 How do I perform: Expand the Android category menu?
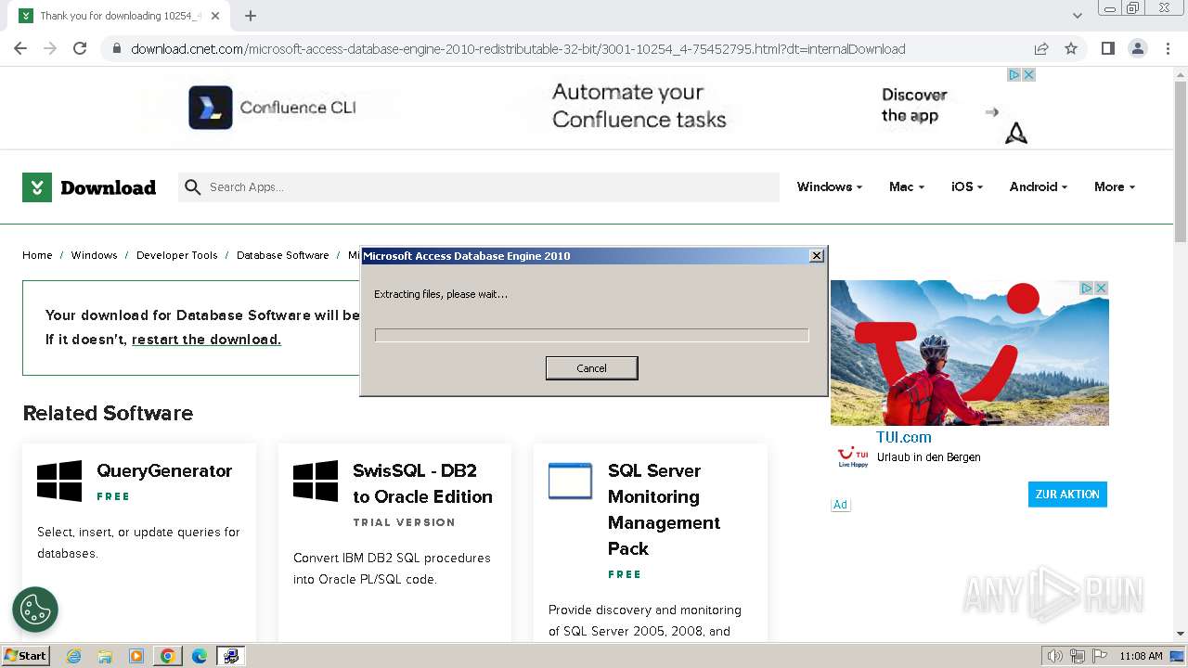tap(1038, 186)
